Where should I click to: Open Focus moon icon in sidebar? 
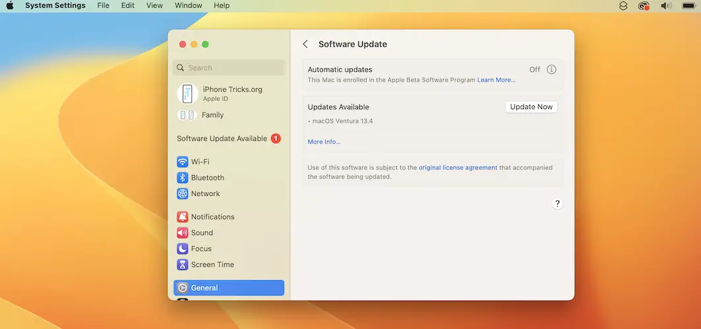pos(183,249)
